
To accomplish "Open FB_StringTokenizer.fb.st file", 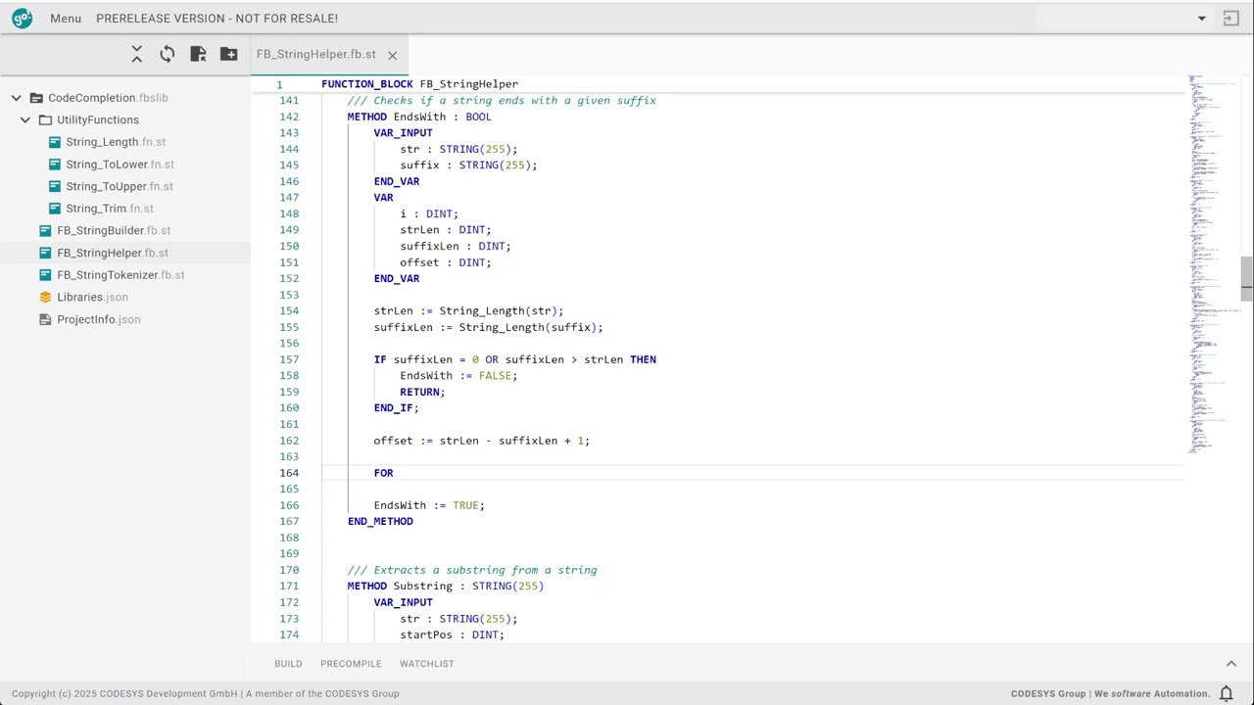I will 121,275.
